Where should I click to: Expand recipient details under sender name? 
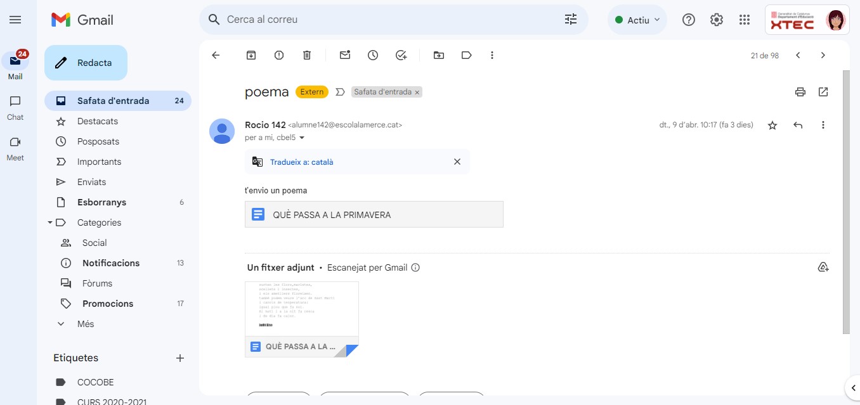pos(302,138)
